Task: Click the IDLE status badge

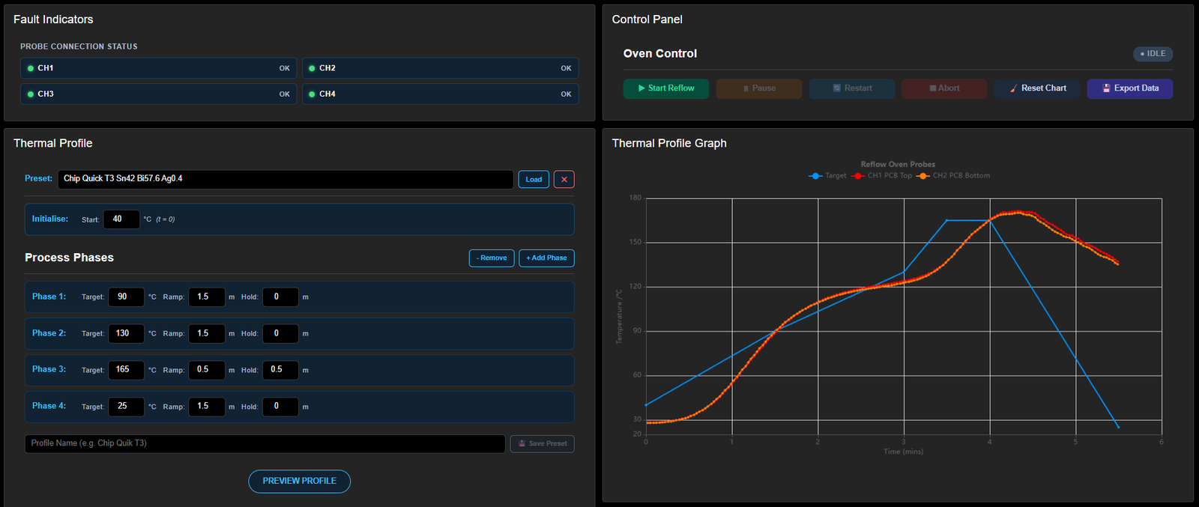Action: coord(1153,54)
